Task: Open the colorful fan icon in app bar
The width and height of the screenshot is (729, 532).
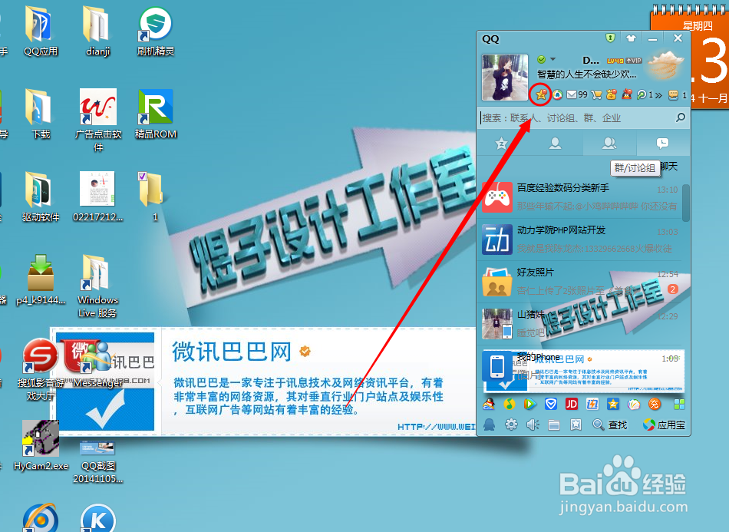Action: (634, 405)
